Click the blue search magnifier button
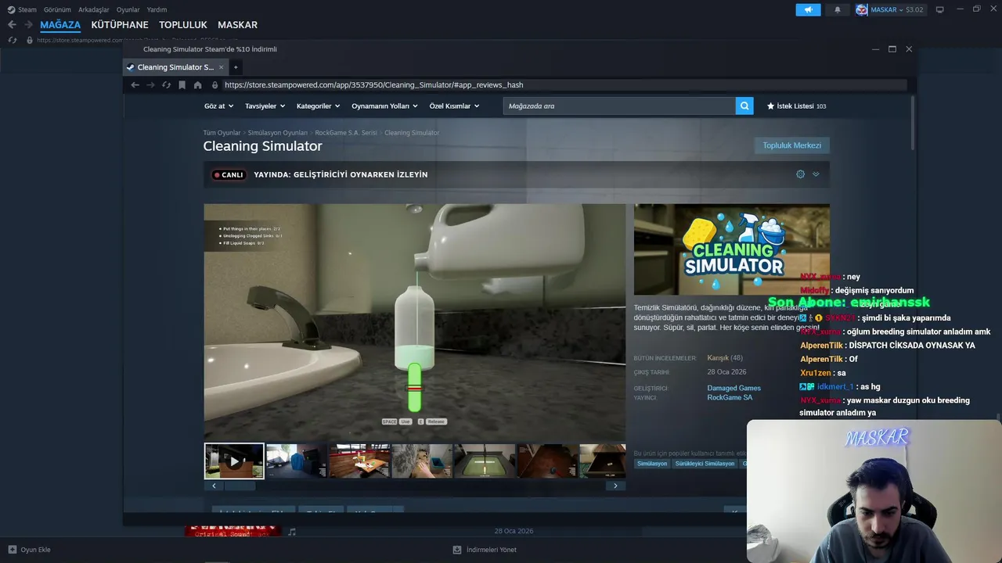 (744, 106)
